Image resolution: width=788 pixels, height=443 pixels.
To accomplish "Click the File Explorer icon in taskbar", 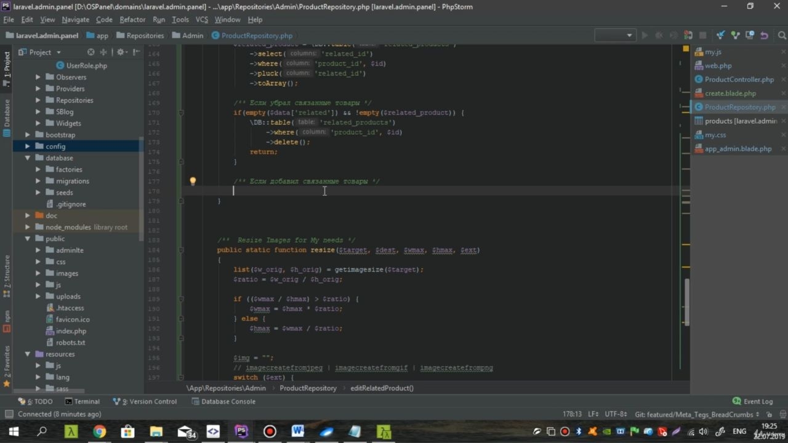I will click(156, 431).
